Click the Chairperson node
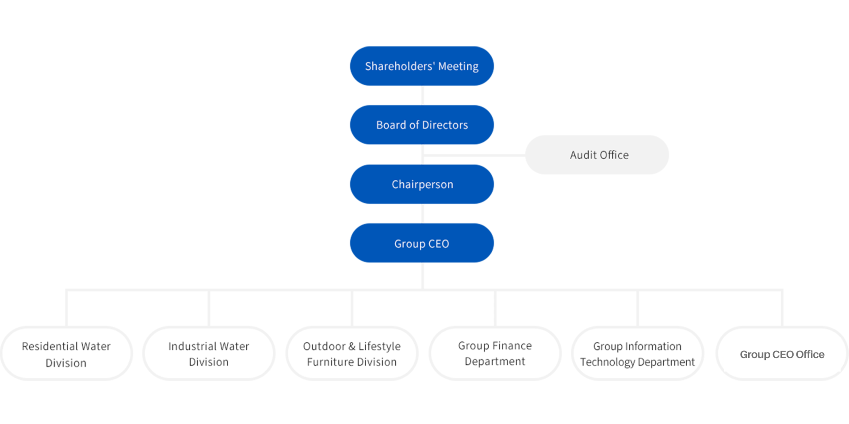This screenshot has width=849, height=424. point(421,184)
